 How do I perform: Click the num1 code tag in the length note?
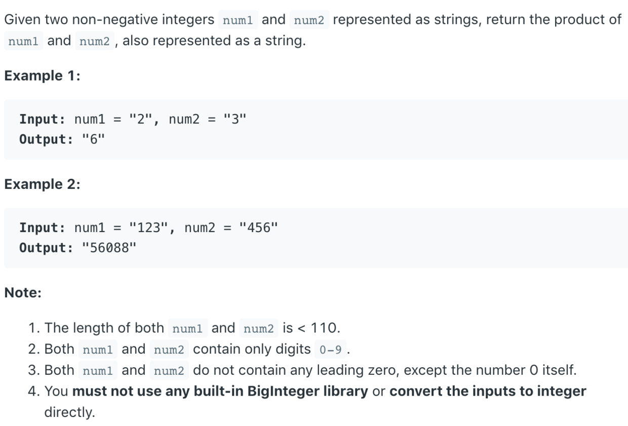click(187, 329)
